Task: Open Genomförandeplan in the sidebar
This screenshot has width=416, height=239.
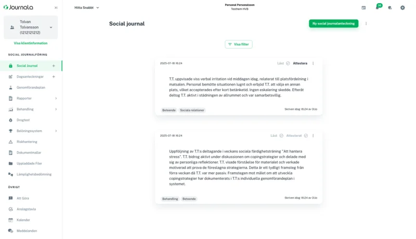Action: (x=31, y=88)
